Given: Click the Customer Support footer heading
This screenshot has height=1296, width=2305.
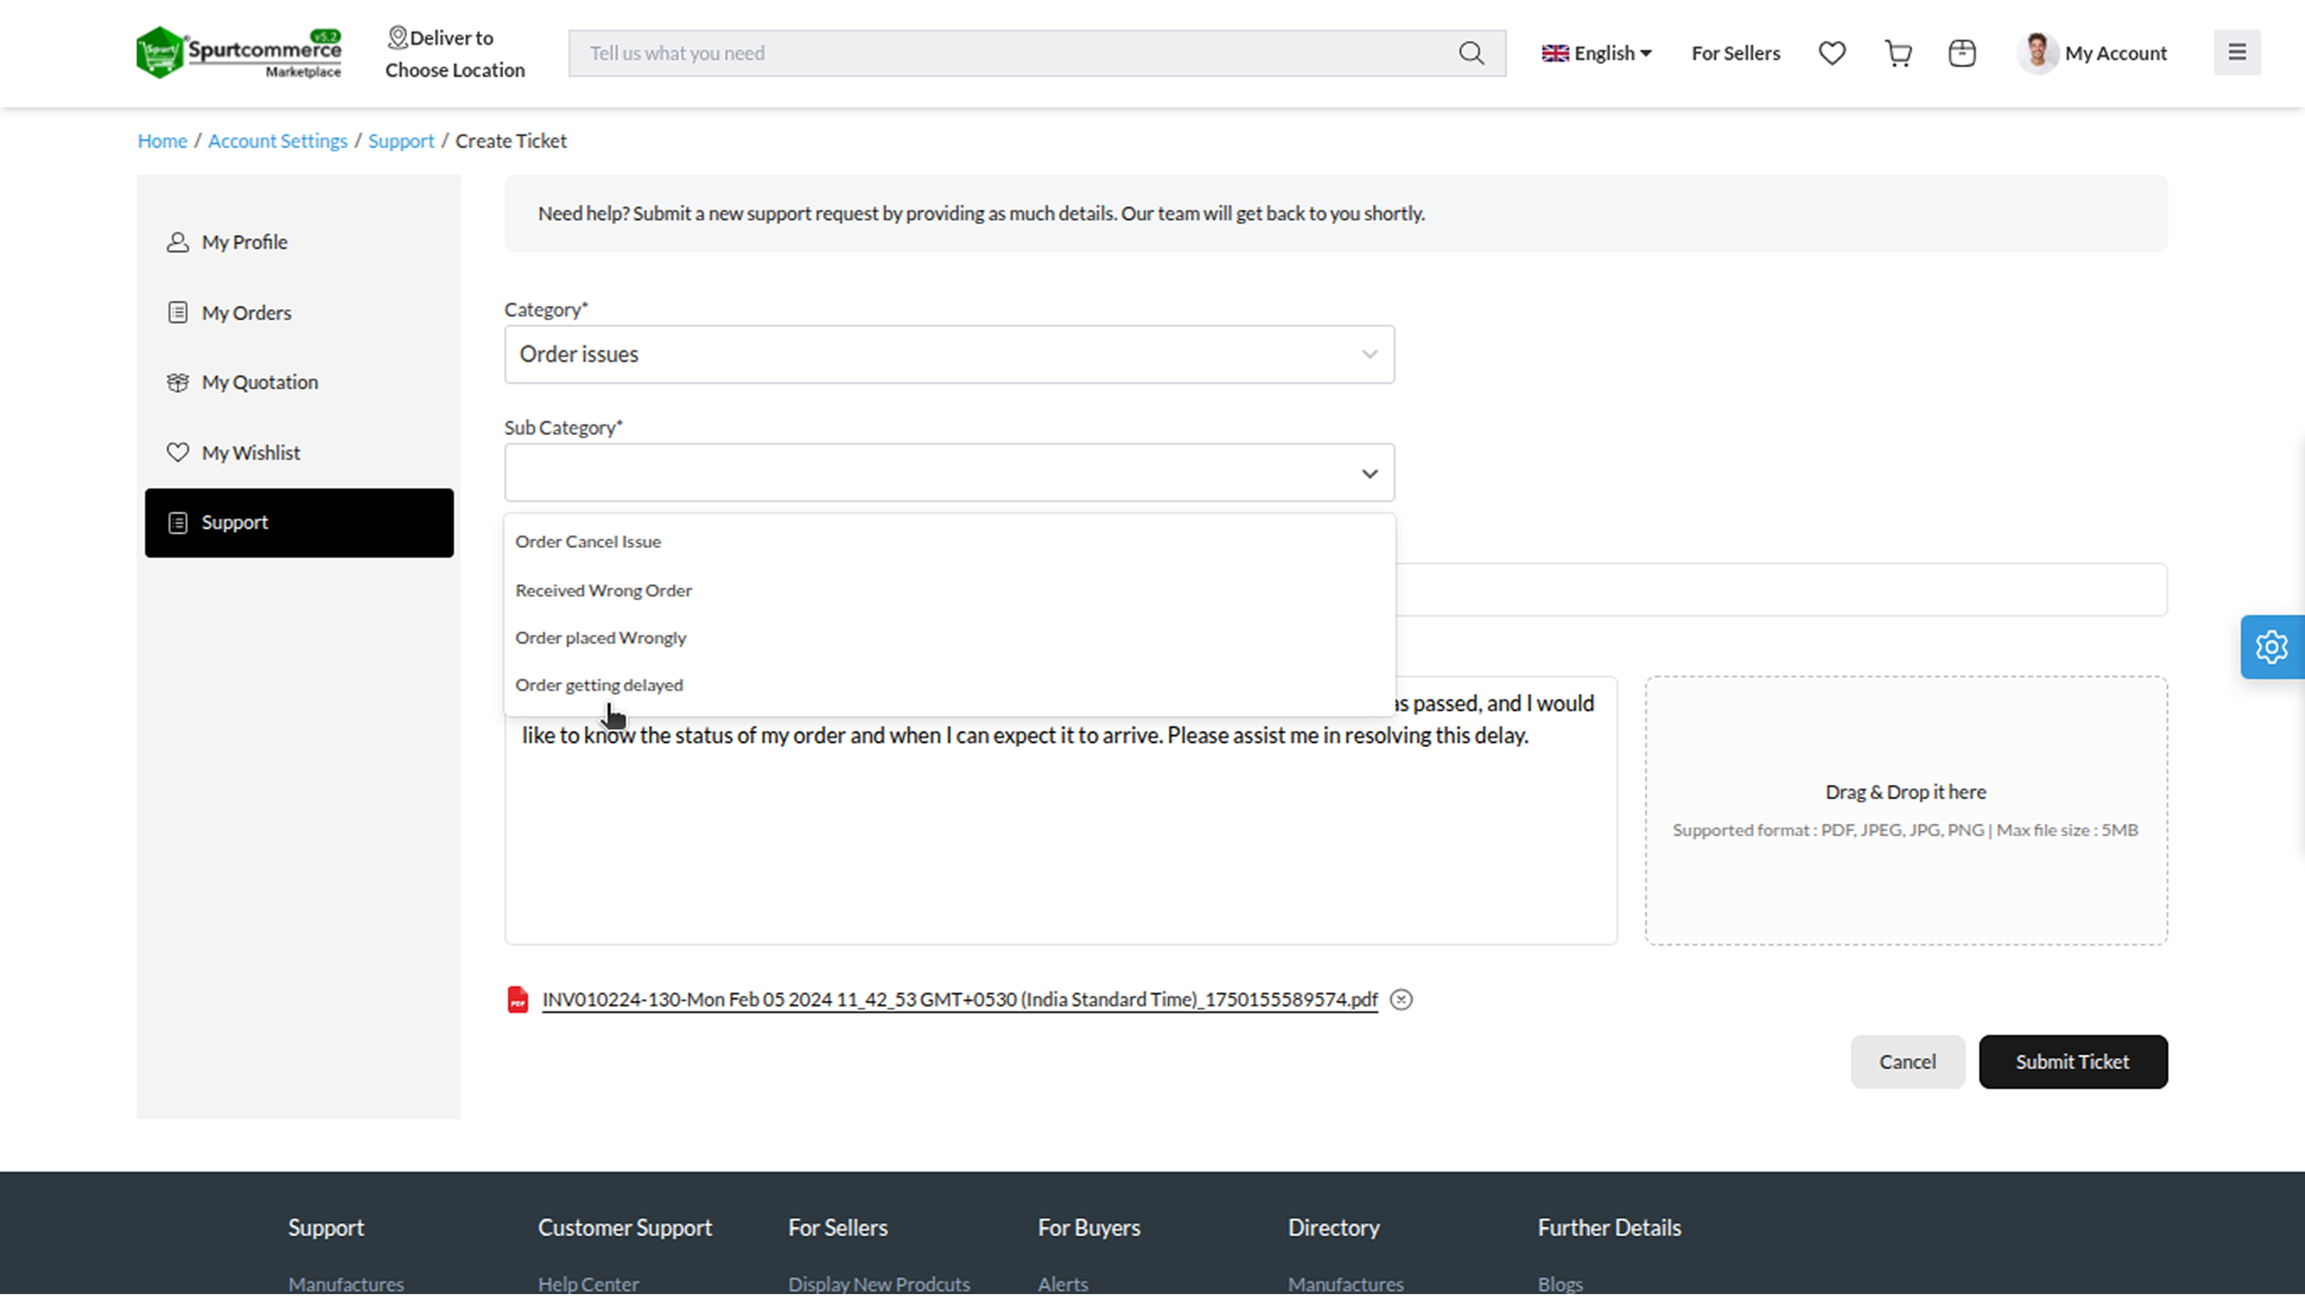Looking at the screenshot, I should pos(624,1228).
